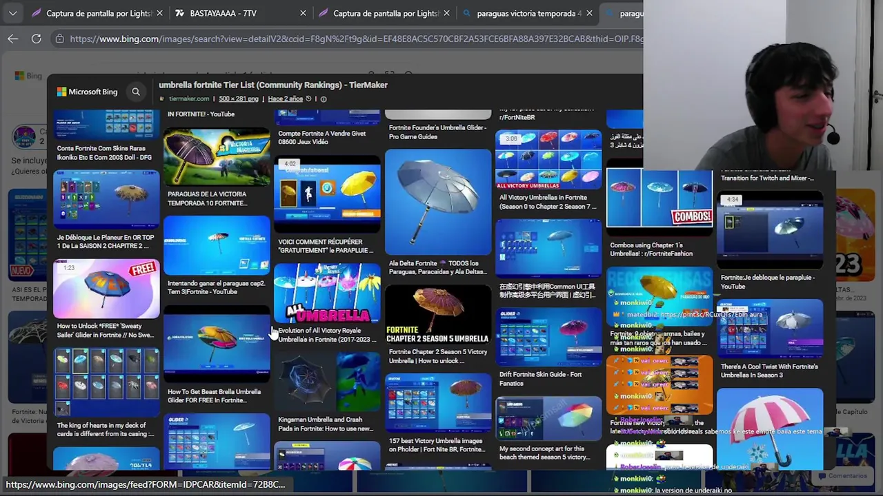Image resolution: width=883 pixels, height=496 pixels.
Task: Close the first Captura de pantalla tab
Action: click(159, 13)
